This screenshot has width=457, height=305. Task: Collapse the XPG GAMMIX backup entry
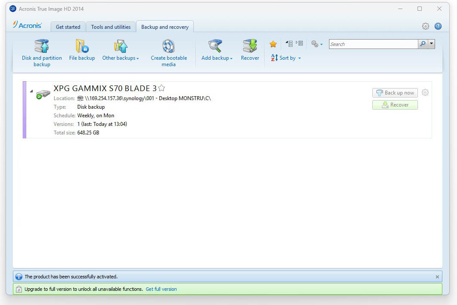coord(31,91)
